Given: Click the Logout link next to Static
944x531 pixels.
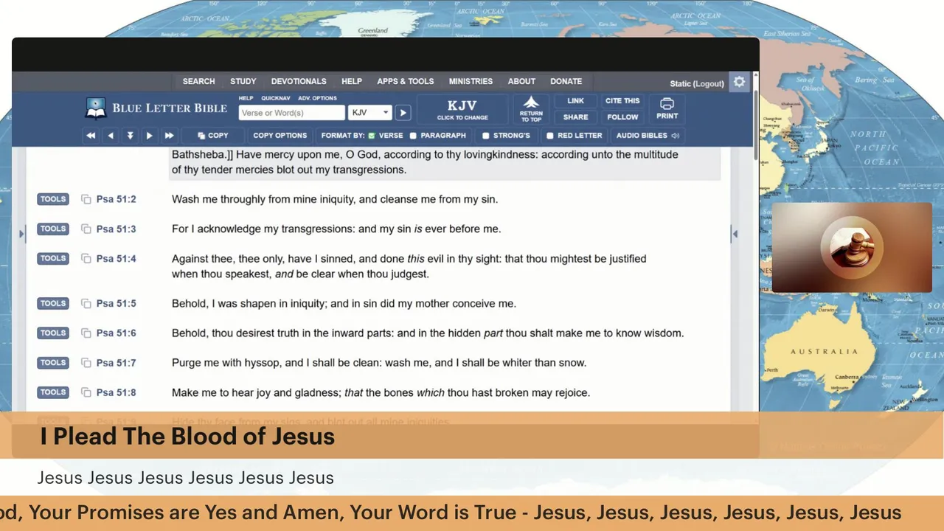Looking at the screenshot, I should point(709,84).
